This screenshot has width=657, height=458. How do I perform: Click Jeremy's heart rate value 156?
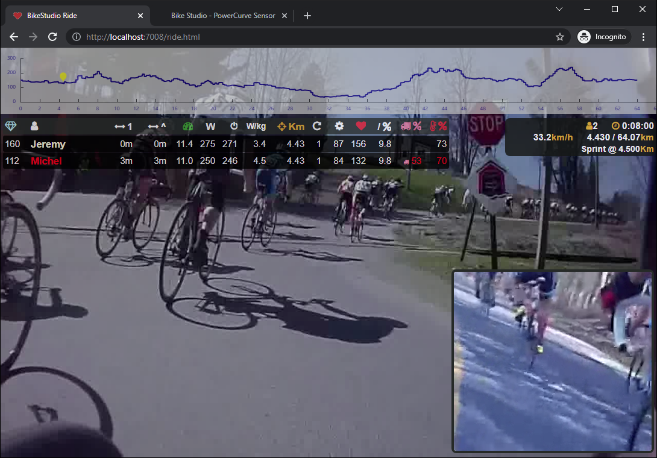click(x=358, y=144)
